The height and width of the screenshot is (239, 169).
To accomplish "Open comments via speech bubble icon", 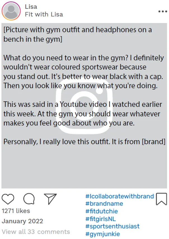I will [x=29, y=199].
